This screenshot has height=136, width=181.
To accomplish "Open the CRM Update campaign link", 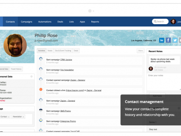I will coord(66,60).
